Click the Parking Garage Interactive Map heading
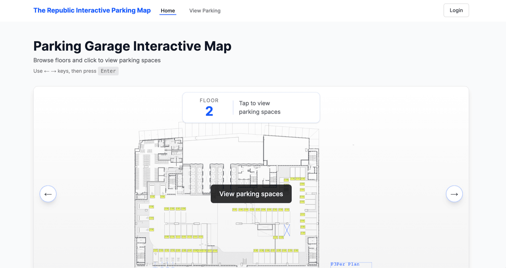The width and height of the screenshot is (506, 268). pyautogui.click(x=132, y=46)
